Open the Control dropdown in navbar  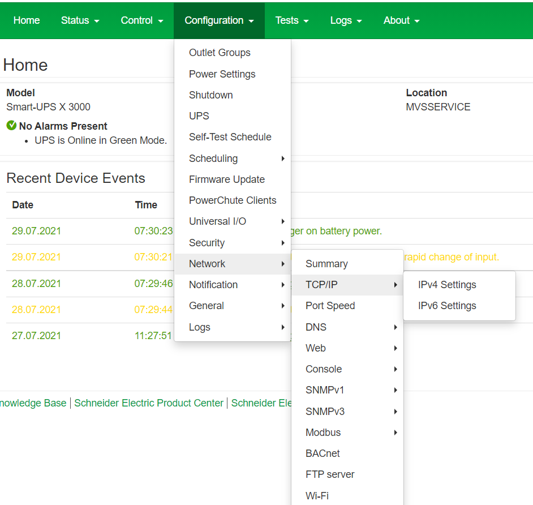pyautogui.click(x=142, y=20)
